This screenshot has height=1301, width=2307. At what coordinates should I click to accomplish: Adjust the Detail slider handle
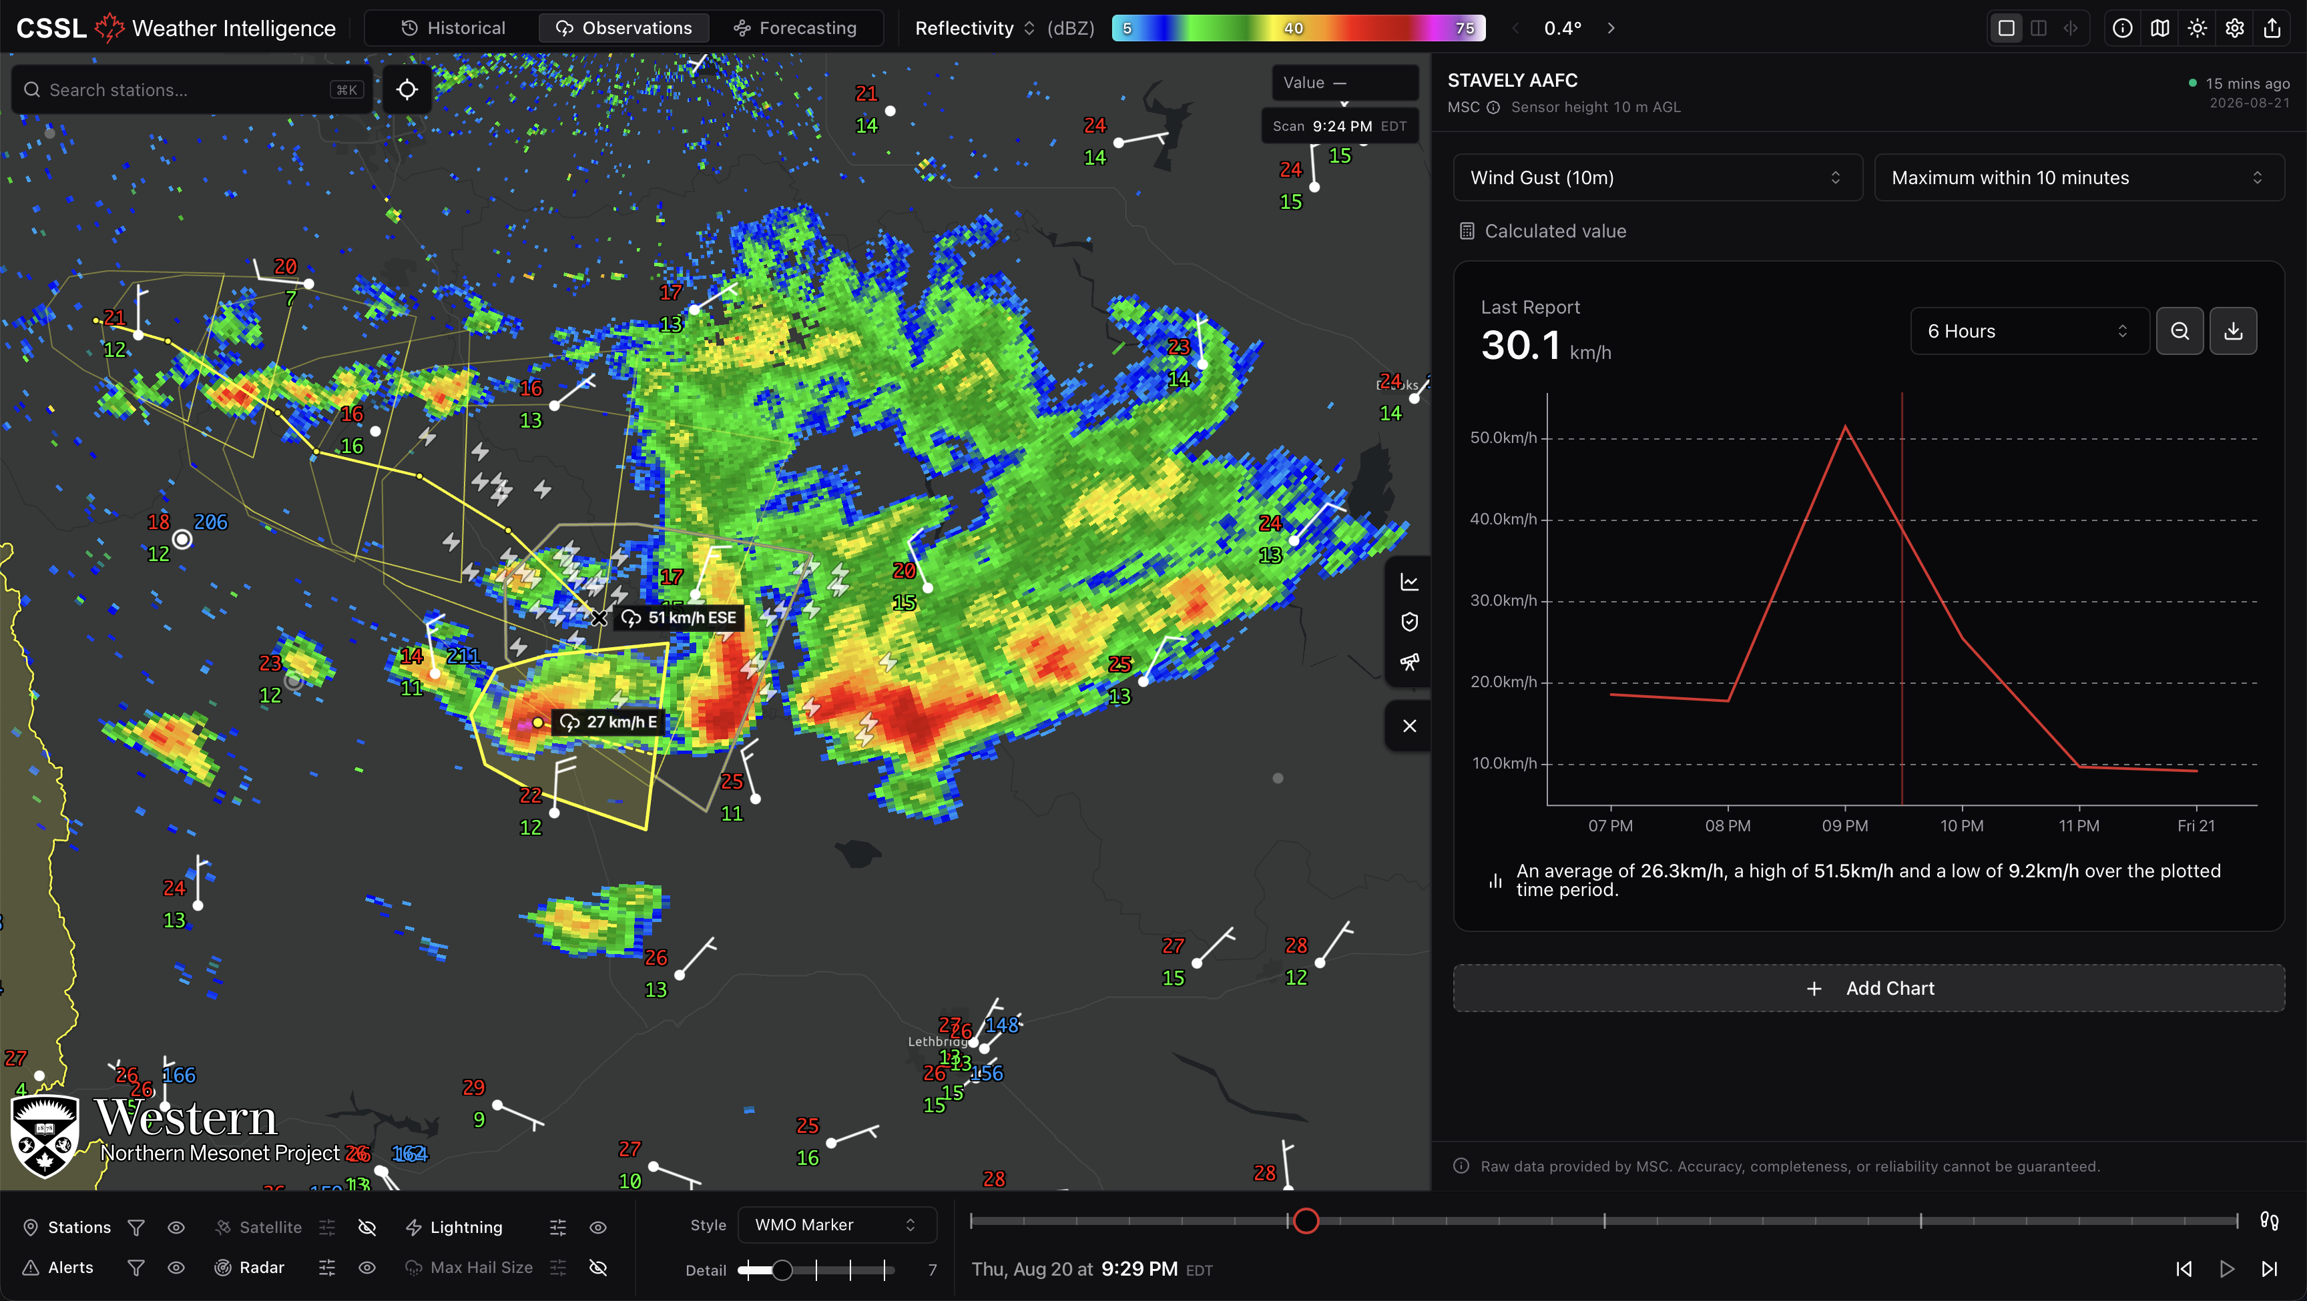coord(782,1270)
